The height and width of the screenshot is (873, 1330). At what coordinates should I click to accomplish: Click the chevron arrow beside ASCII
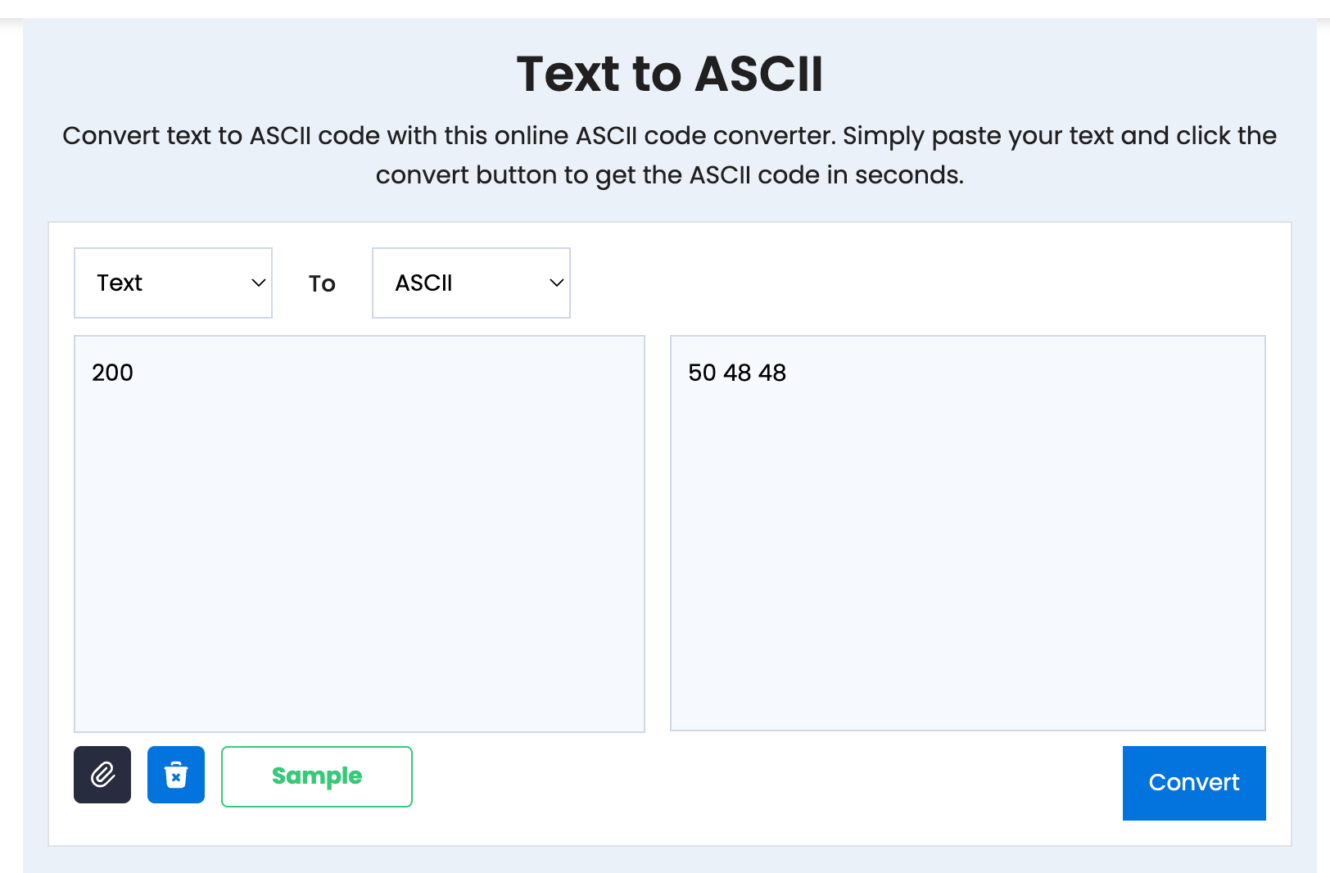[x=557, y=283]
